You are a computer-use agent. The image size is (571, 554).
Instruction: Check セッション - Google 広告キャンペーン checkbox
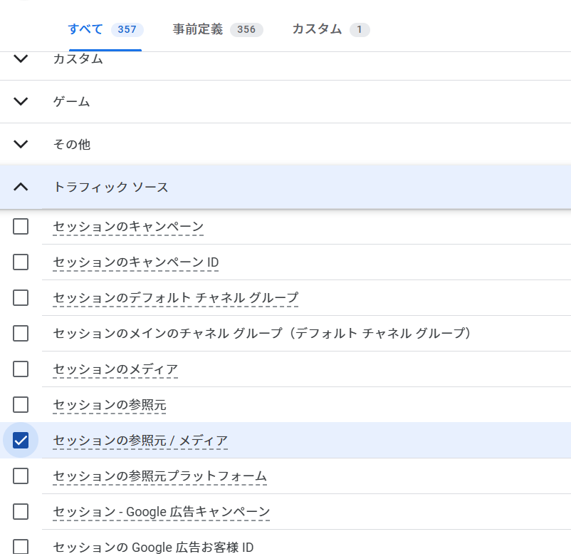pos(21,511)
